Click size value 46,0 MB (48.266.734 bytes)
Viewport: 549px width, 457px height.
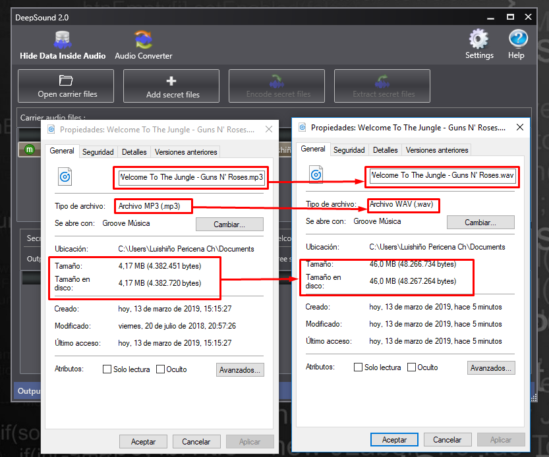point(413,264)
